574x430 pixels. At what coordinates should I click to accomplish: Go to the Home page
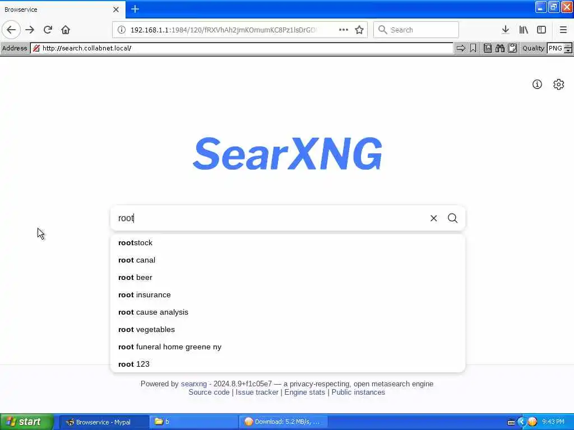pos(66,30)
